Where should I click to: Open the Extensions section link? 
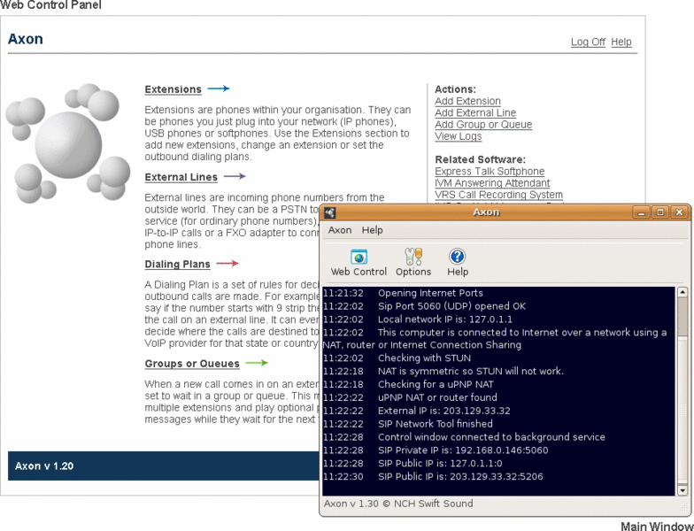coord(173,89)
